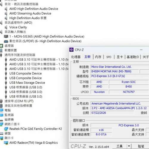Viewport: 149px width, 149px height.
Task: Click the USB icon next to 通用序列匯流排控制器
Action: point(1,55)
